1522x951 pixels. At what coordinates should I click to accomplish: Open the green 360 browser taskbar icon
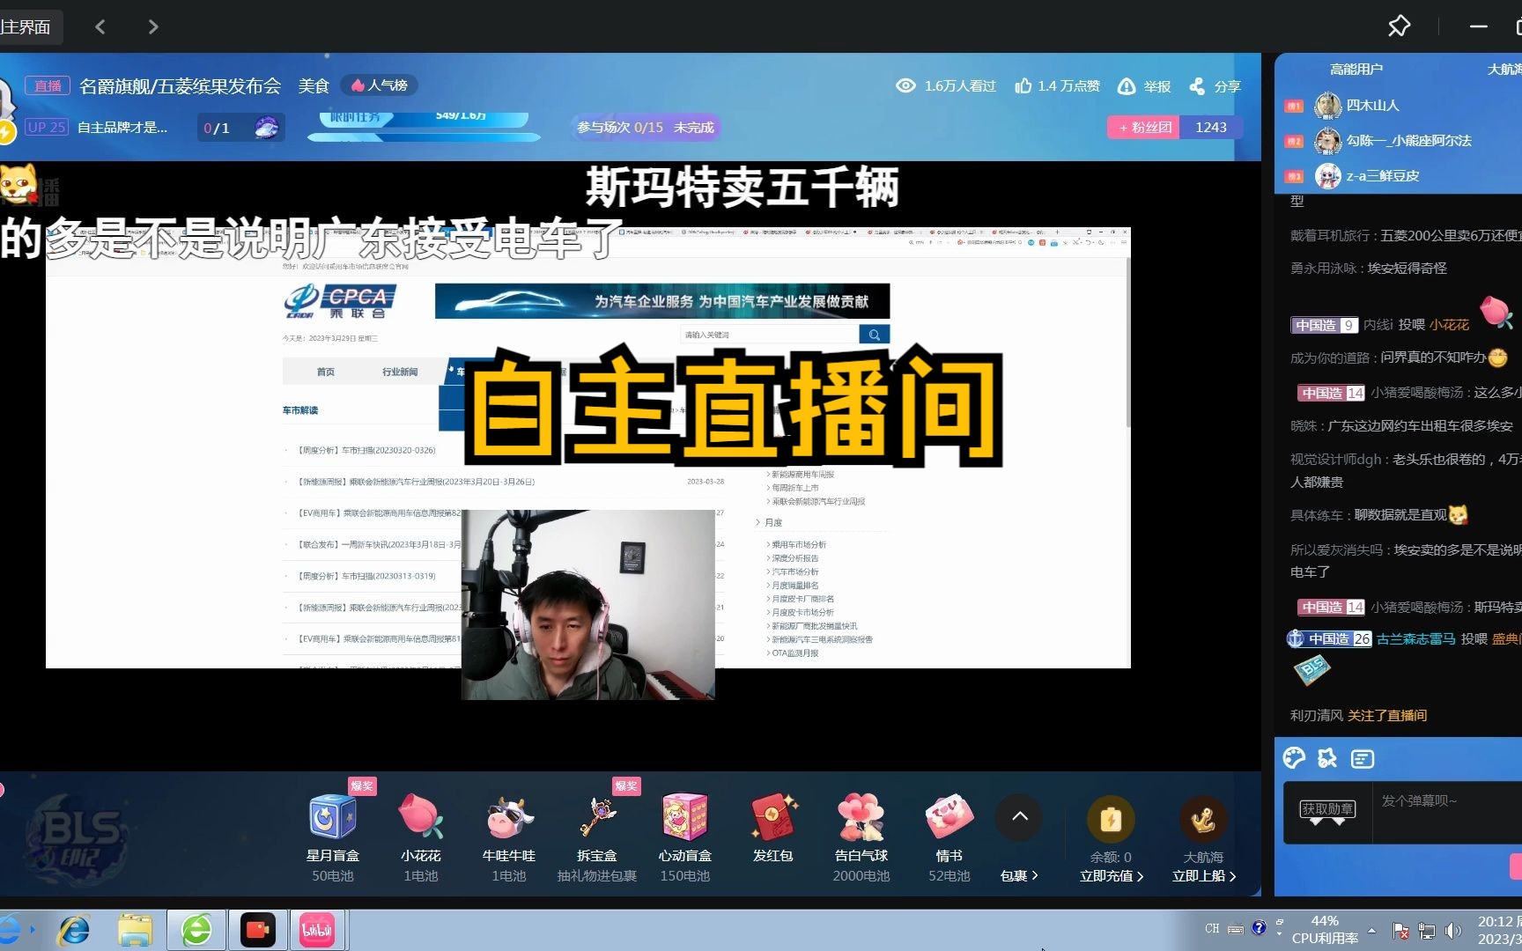[x=196, y=930]
